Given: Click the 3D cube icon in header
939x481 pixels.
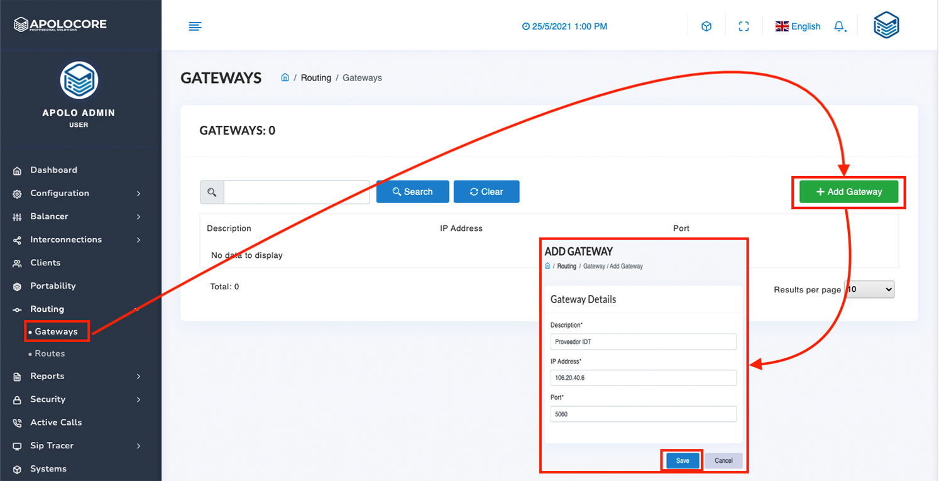Looking at the screenshot, I should click(x=706, y=26).
